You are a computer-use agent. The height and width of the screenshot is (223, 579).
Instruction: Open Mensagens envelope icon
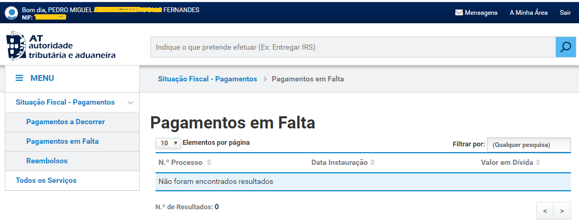coord(459,13)
